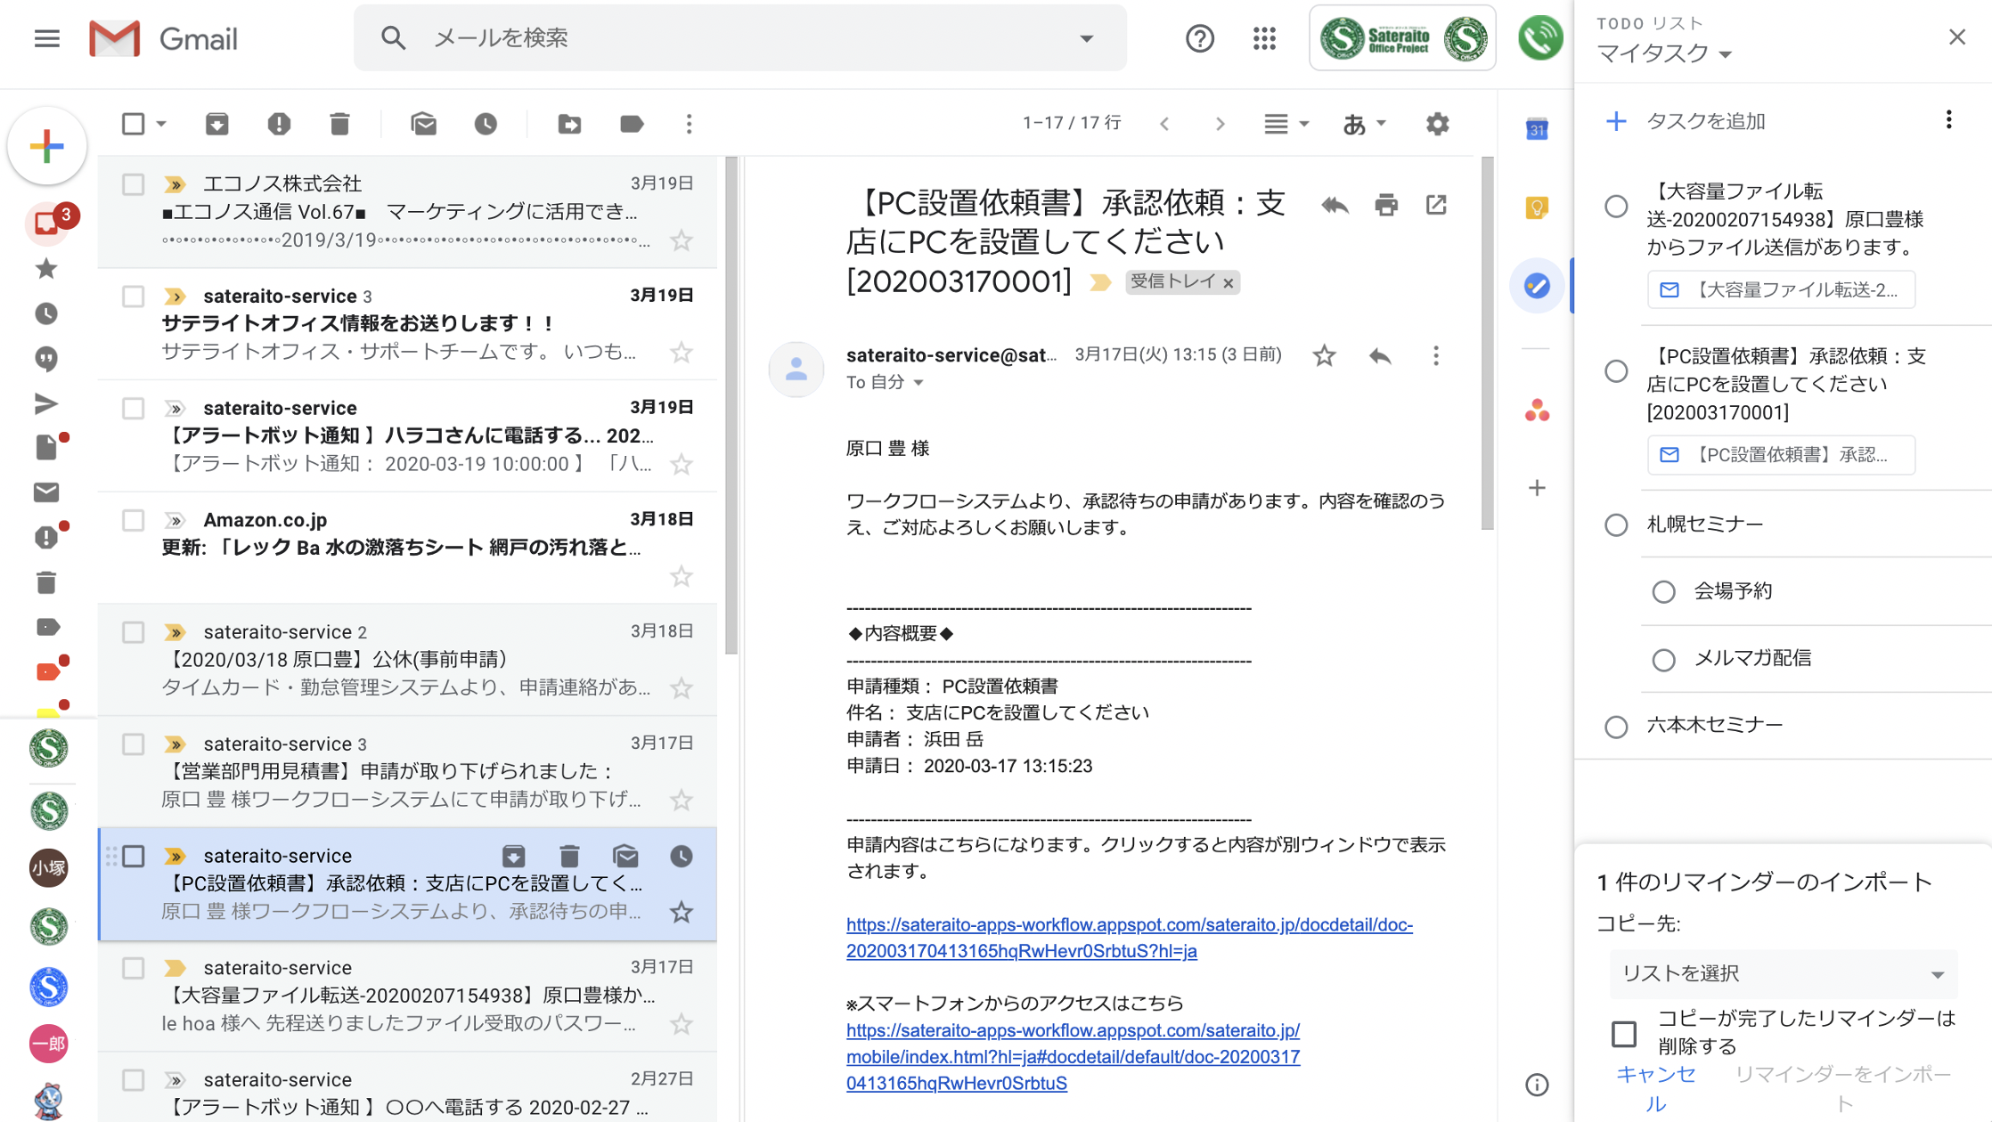This screenshot has width=1992, height=1122.
Task: Open Google apps grid
Action: (x=1264, y=38)
